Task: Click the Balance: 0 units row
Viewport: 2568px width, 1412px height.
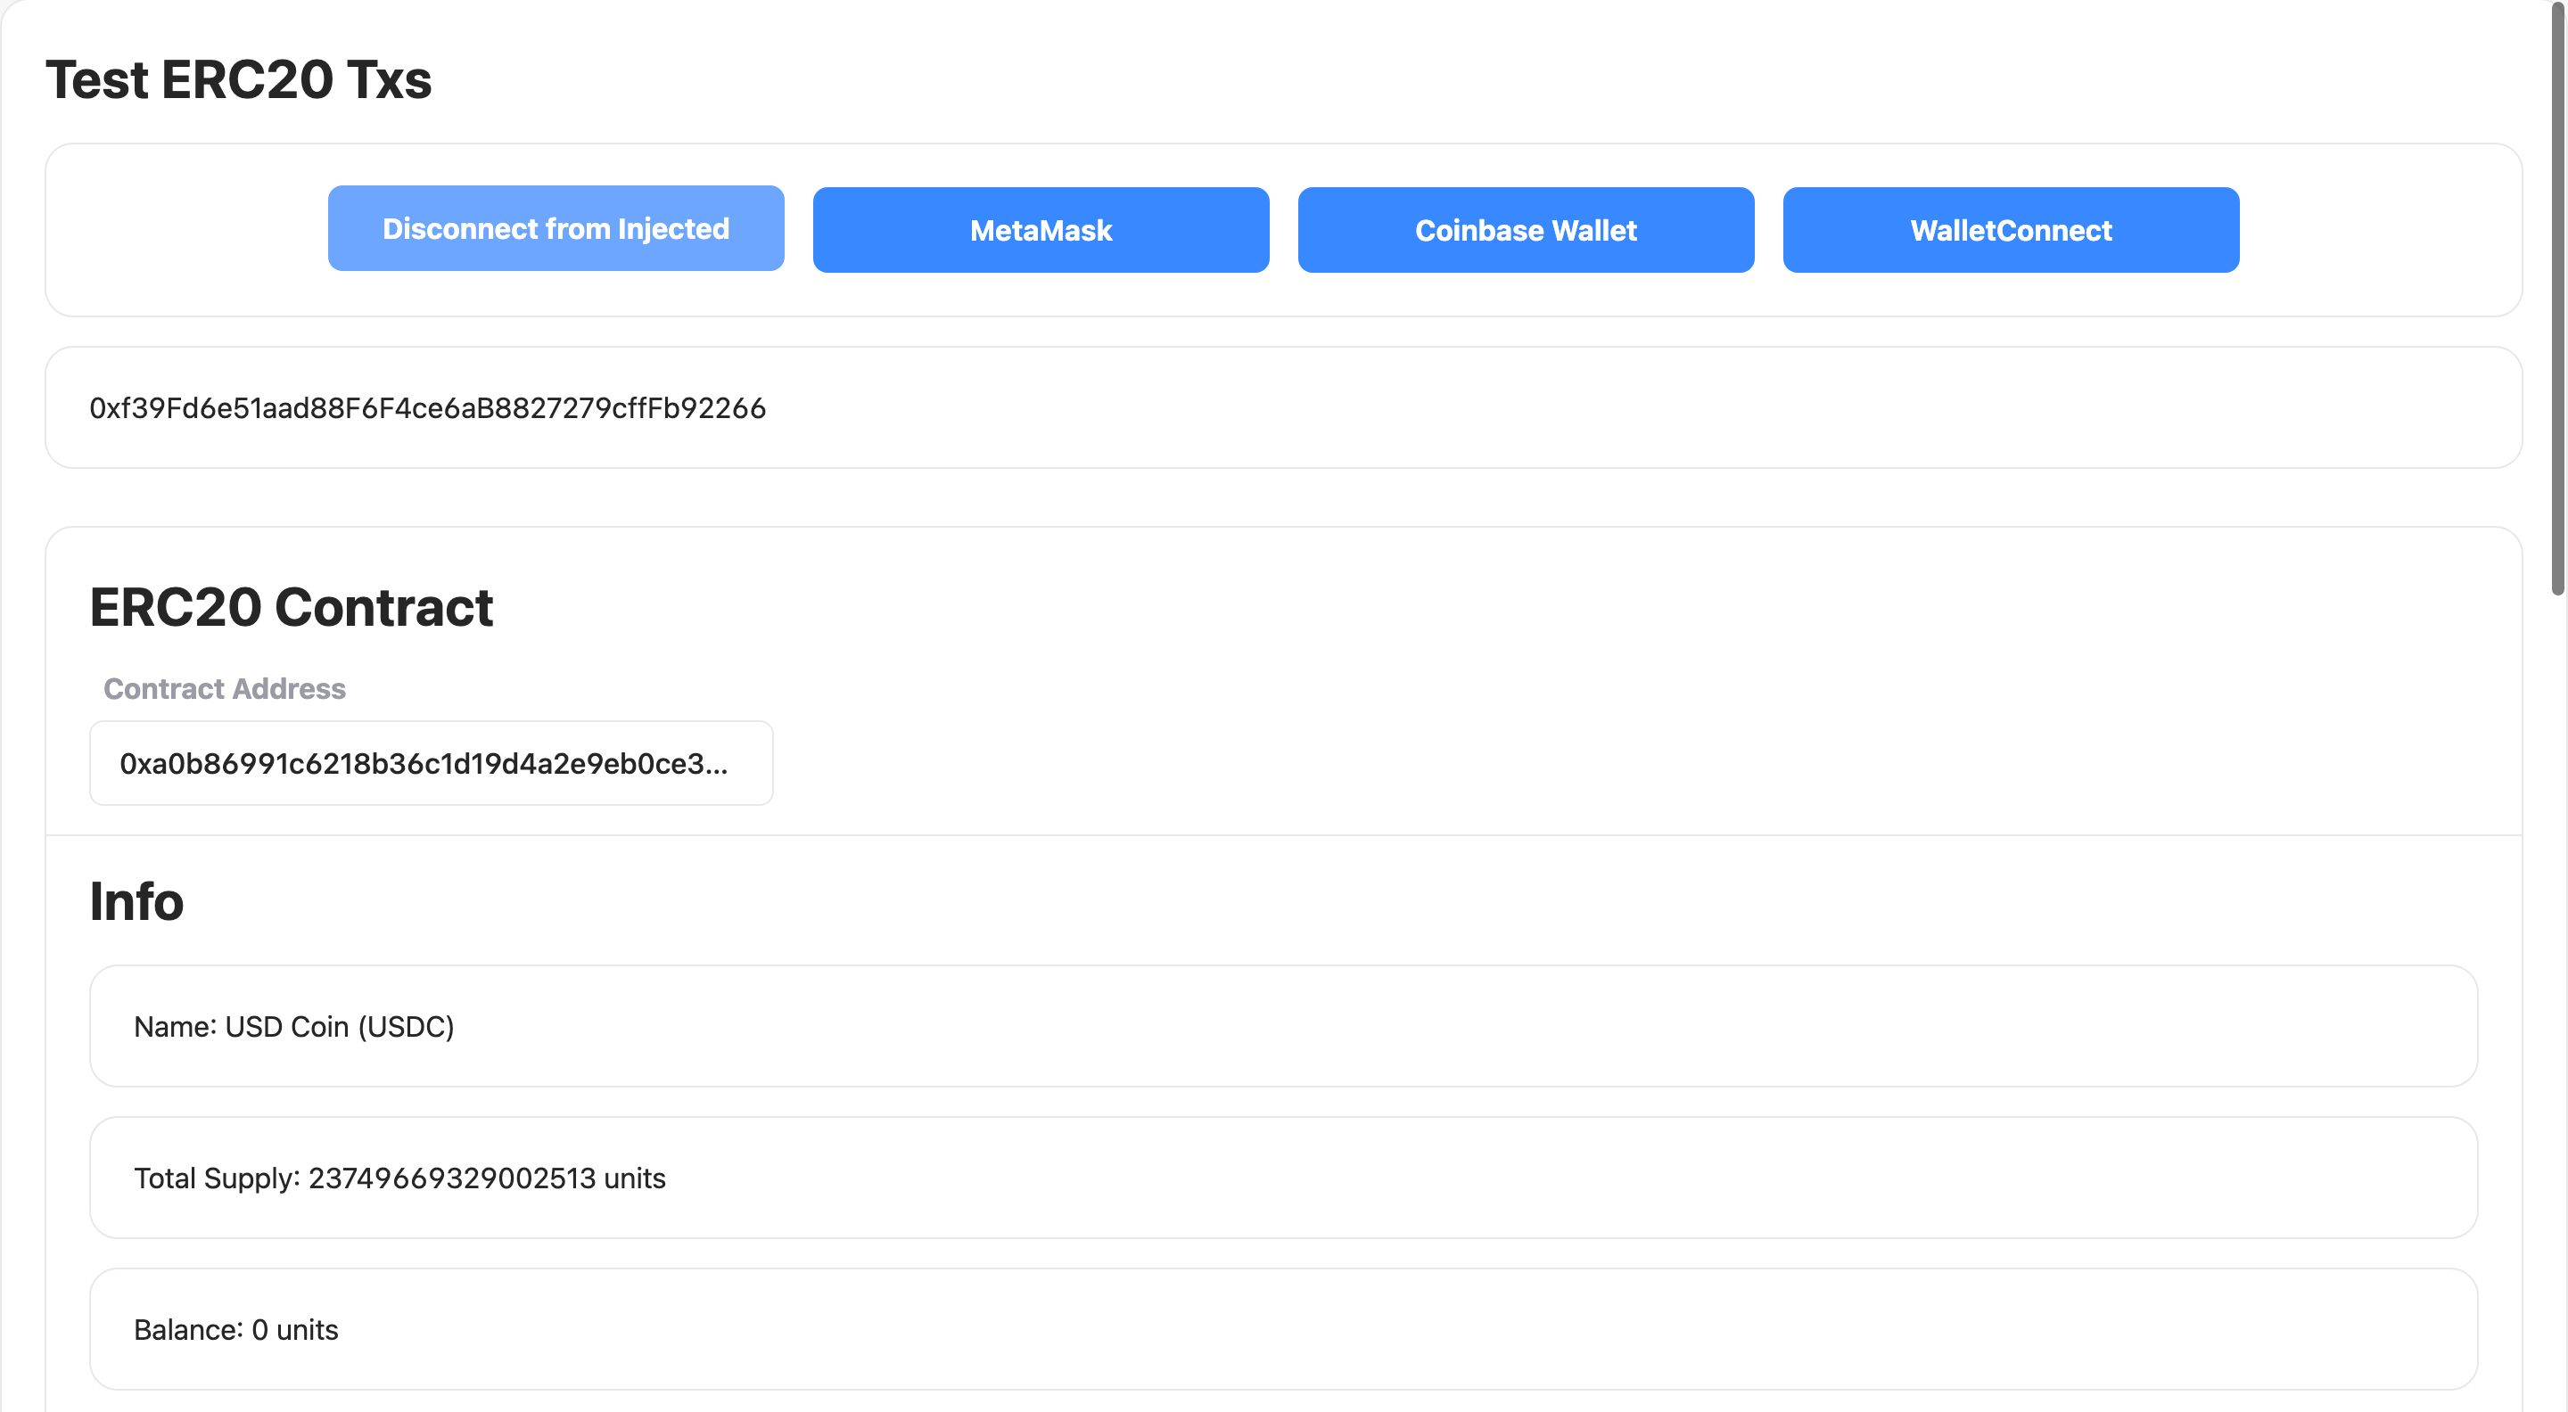Action: pos(1283,1329)
